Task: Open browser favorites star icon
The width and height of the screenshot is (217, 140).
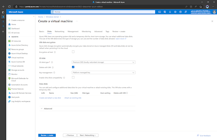Action: coord(200,7)
